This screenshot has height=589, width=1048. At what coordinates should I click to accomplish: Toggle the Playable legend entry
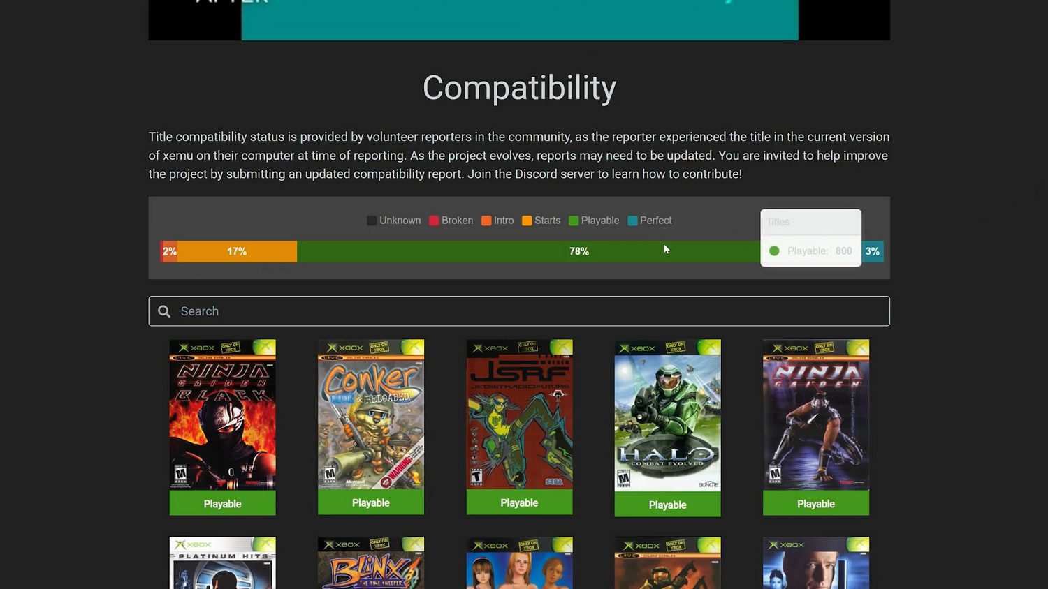tap(594, 221)
